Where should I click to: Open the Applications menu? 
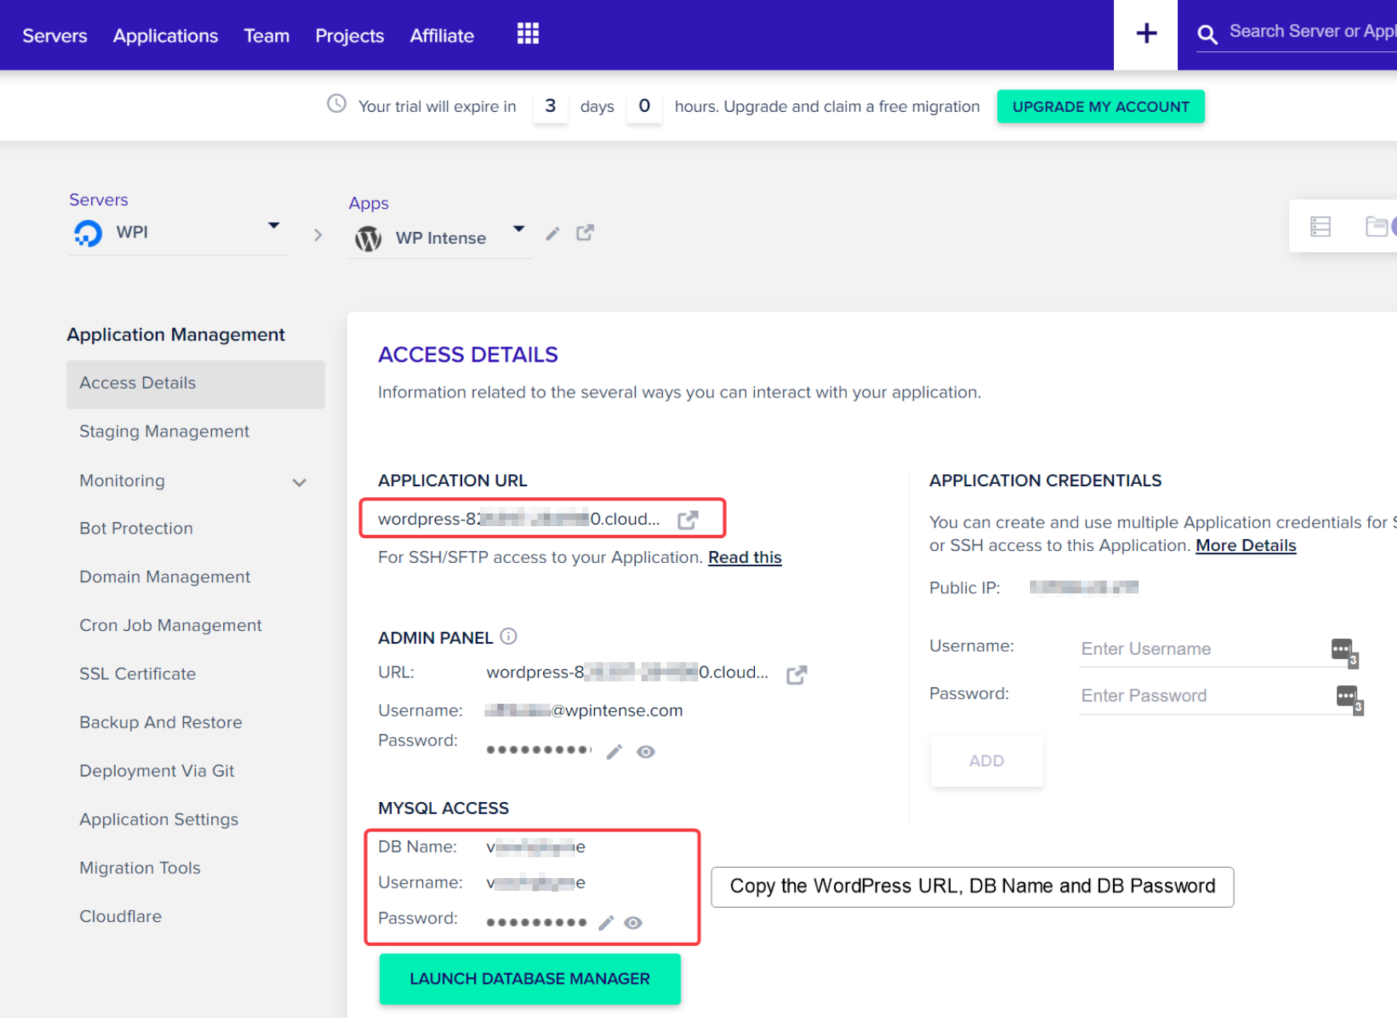[x=166, y=36]
